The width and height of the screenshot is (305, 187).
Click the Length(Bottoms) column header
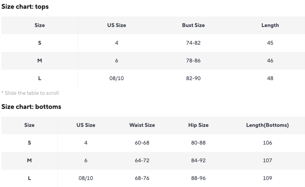coord(267,125)
